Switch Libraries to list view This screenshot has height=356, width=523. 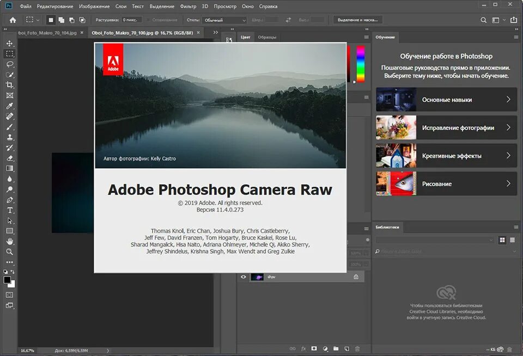(512, 240)
